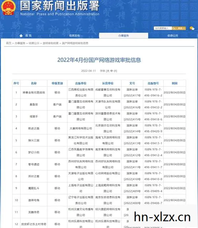Click the game name 皮皮虾之东土村传奇
Viewport: 198px width, 228px height.
click(x=34, y=224)
